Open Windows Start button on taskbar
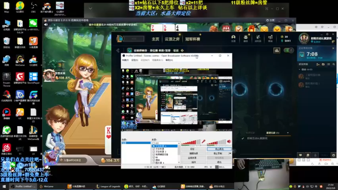Screen dimensions: 338x190 click(4, 187)
